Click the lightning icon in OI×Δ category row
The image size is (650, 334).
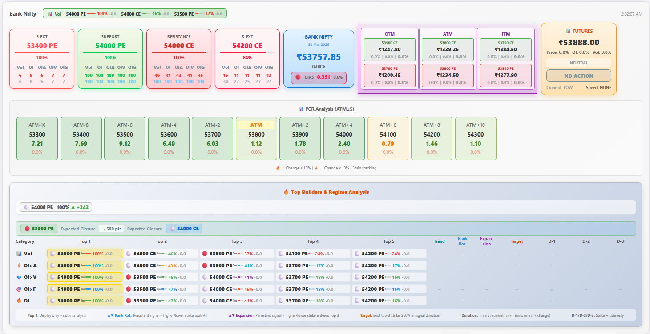tap(19, 266)
